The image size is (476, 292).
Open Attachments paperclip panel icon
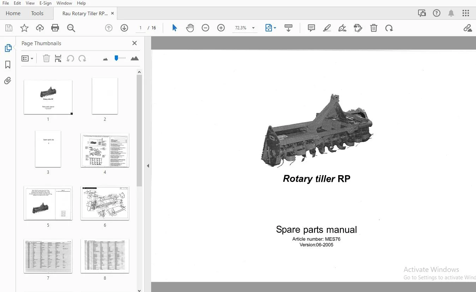coord(8,81)
